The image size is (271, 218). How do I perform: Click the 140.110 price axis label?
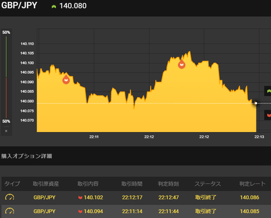[27, 44]
